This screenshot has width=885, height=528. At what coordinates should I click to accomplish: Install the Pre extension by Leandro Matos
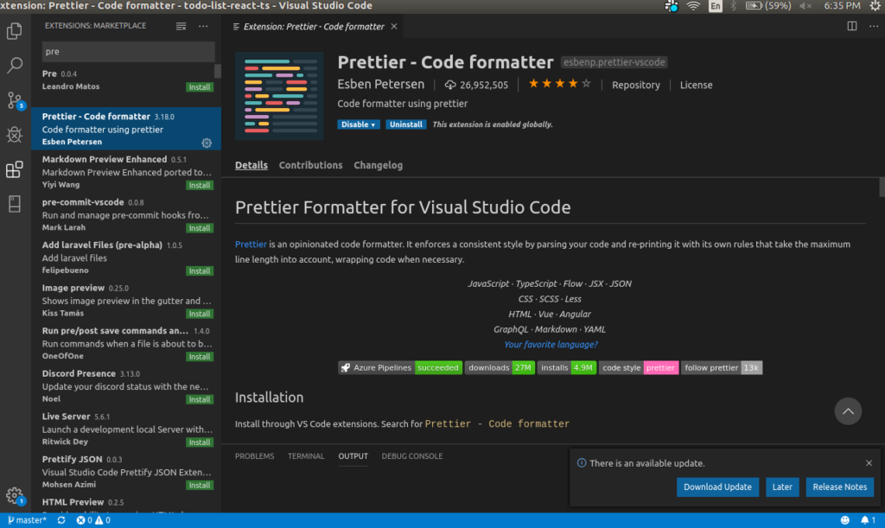(x=200, y=87)
